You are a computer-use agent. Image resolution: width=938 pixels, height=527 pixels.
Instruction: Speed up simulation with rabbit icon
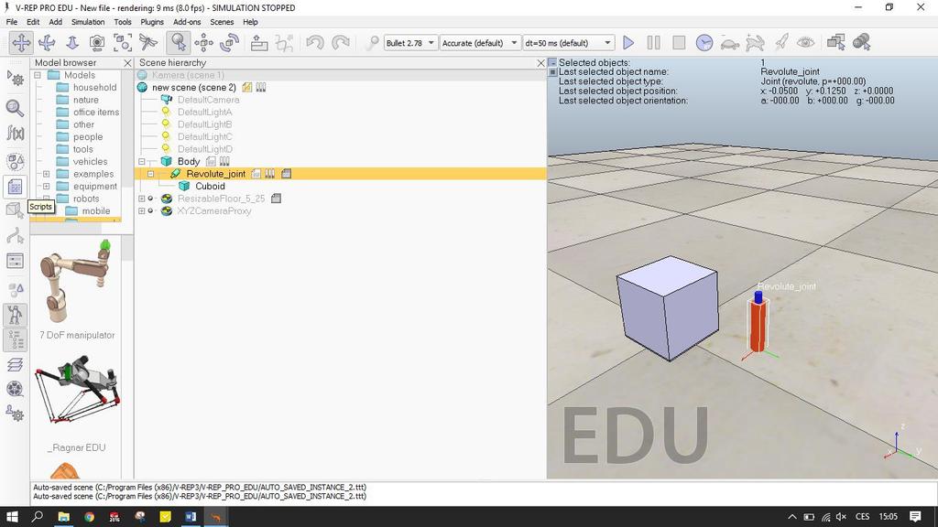(755, 42)
